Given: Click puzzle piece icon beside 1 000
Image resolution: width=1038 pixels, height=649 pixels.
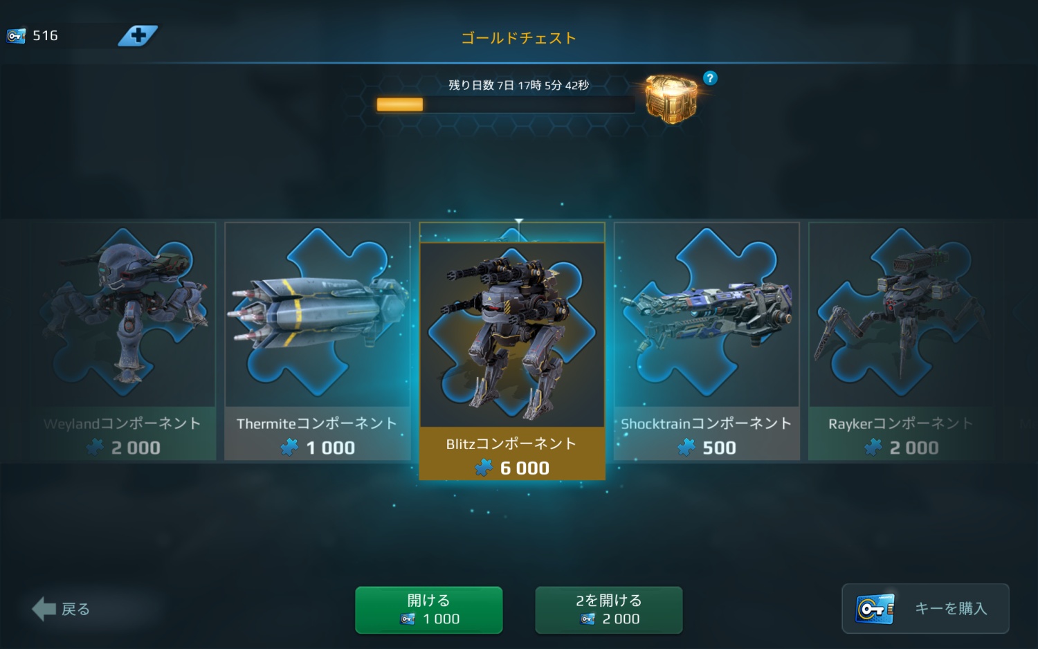Looking at the screenshot, I should tap(289, 448).
